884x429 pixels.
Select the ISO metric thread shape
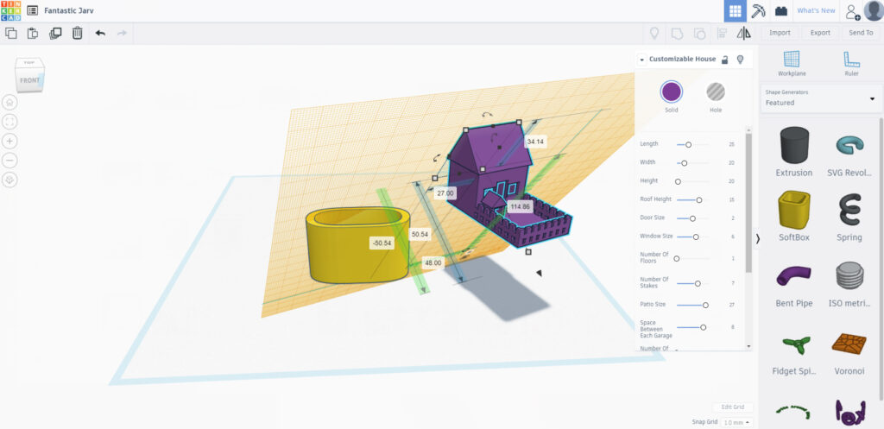849,283
